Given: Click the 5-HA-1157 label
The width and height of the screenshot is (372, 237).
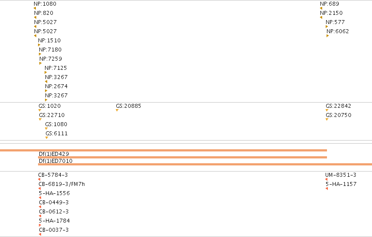Looking at the screenshot, I should click(341, 184).
